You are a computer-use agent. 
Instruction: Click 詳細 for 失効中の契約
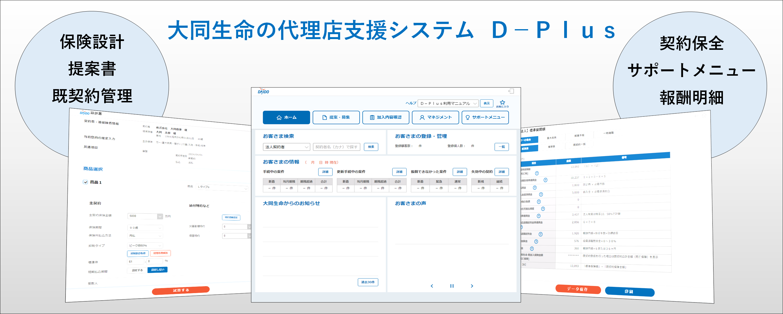tap(502, 172)
